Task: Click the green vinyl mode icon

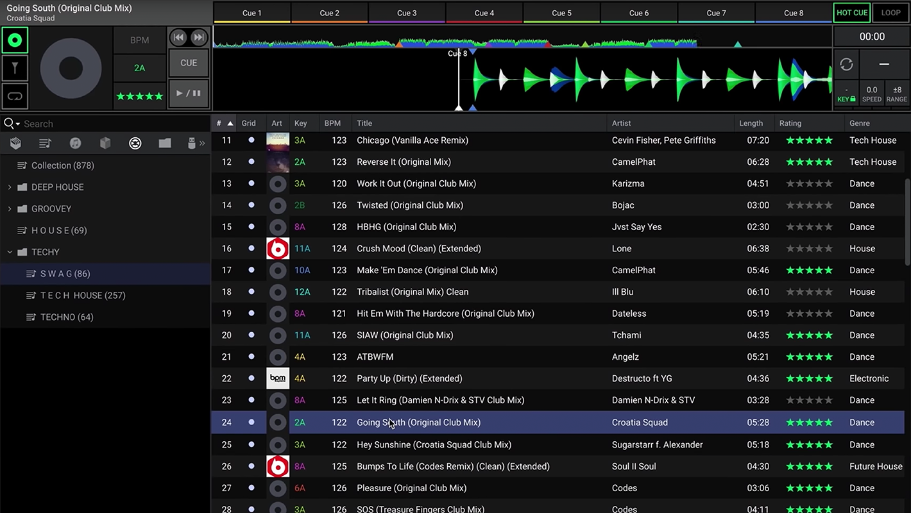Action: click(15, 40)
